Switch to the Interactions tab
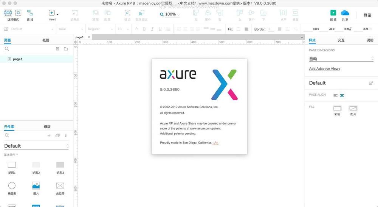Viewport: 378px width, 207px height. tap(341, 40)
